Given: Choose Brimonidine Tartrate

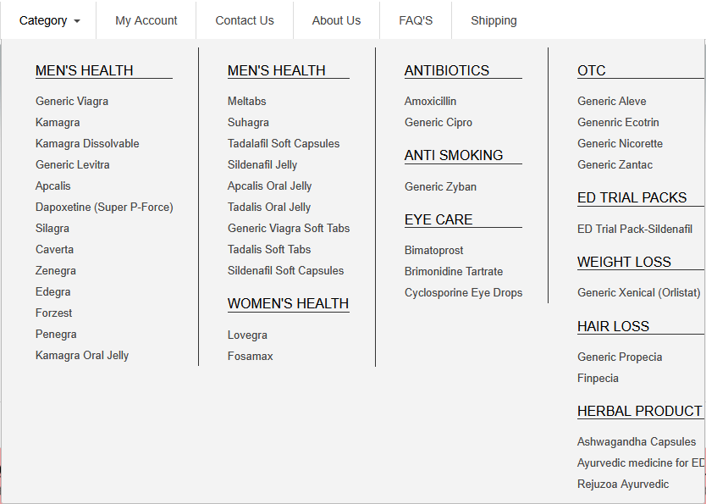Looking at the screenshot, I should point(454,272).
